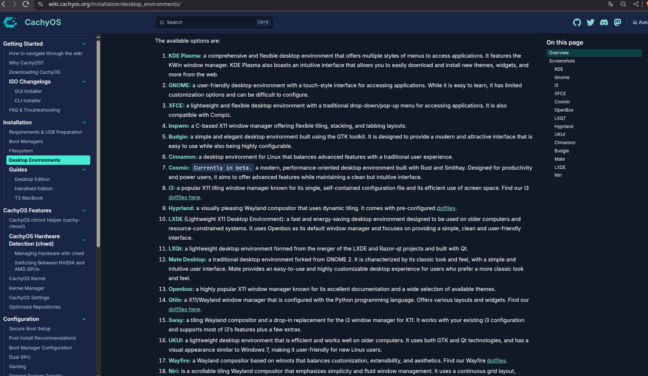
Task: Jump to Budgie in On this page
Action: coord(561,151)
